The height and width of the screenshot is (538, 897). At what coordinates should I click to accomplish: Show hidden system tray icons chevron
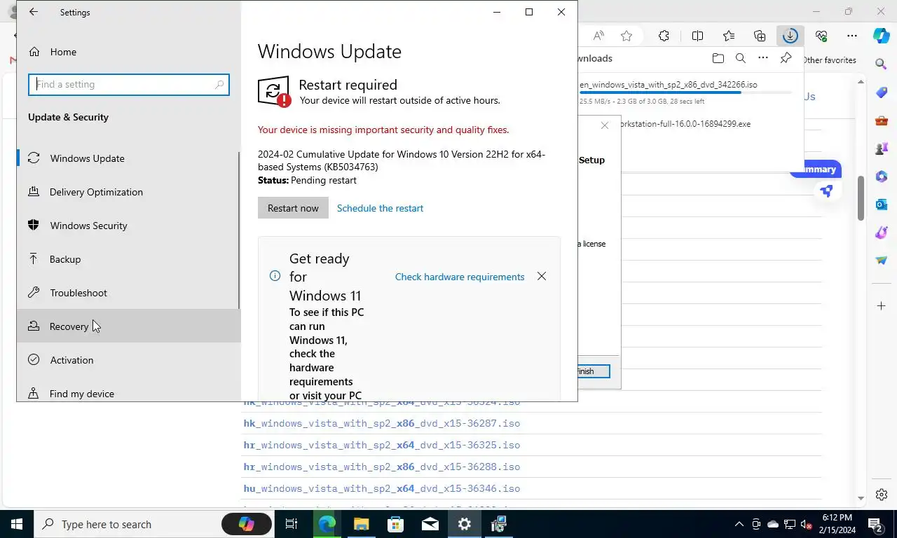[x=739, y=524]
